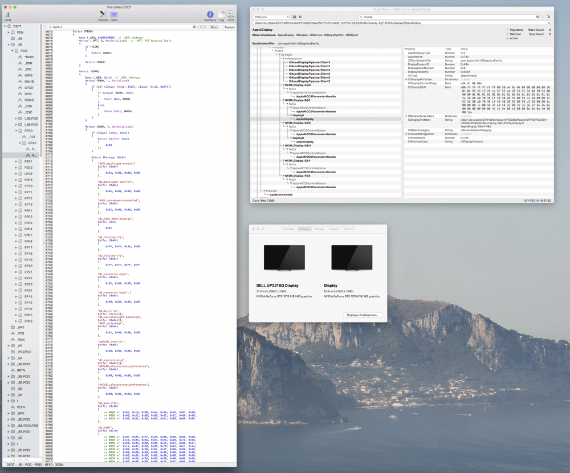Open the IOService plane dropdown

pyautogui.click(x=271, y=17)
